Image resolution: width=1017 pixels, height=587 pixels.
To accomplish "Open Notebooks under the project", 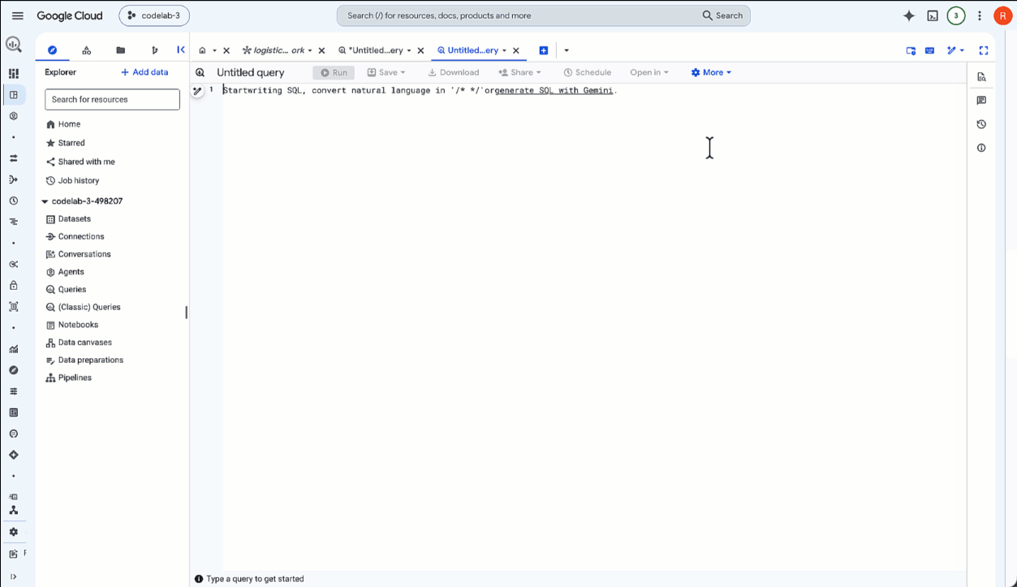I will (72, 325).
